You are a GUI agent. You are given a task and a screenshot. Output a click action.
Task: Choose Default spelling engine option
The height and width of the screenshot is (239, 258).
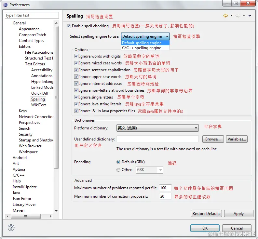[x=145, y=43]
